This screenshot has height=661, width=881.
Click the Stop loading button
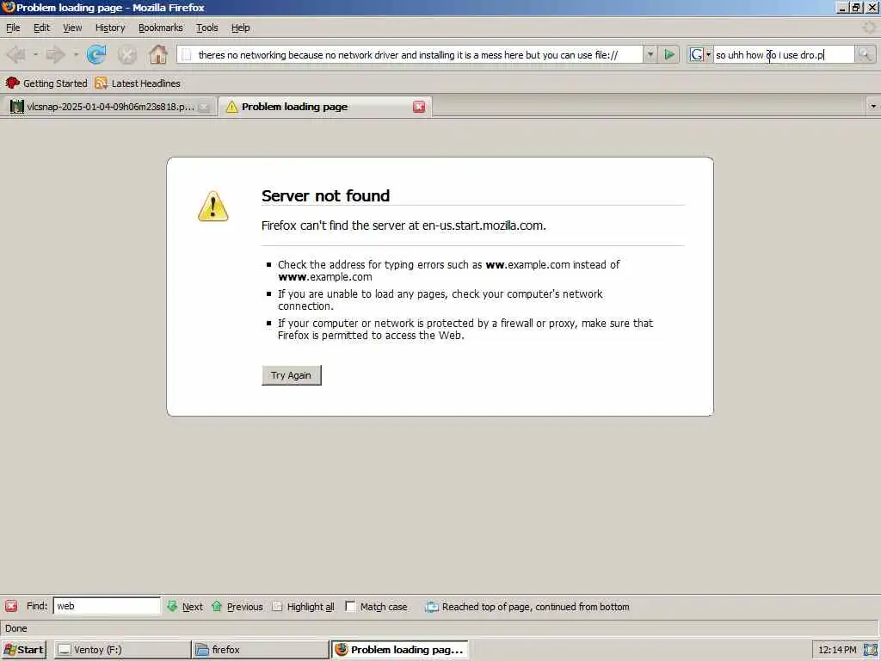[x=127, y=54]
